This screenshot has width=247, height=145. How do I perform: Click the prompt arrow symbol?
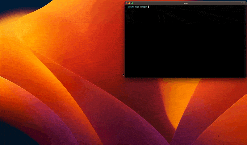[126, 6]
